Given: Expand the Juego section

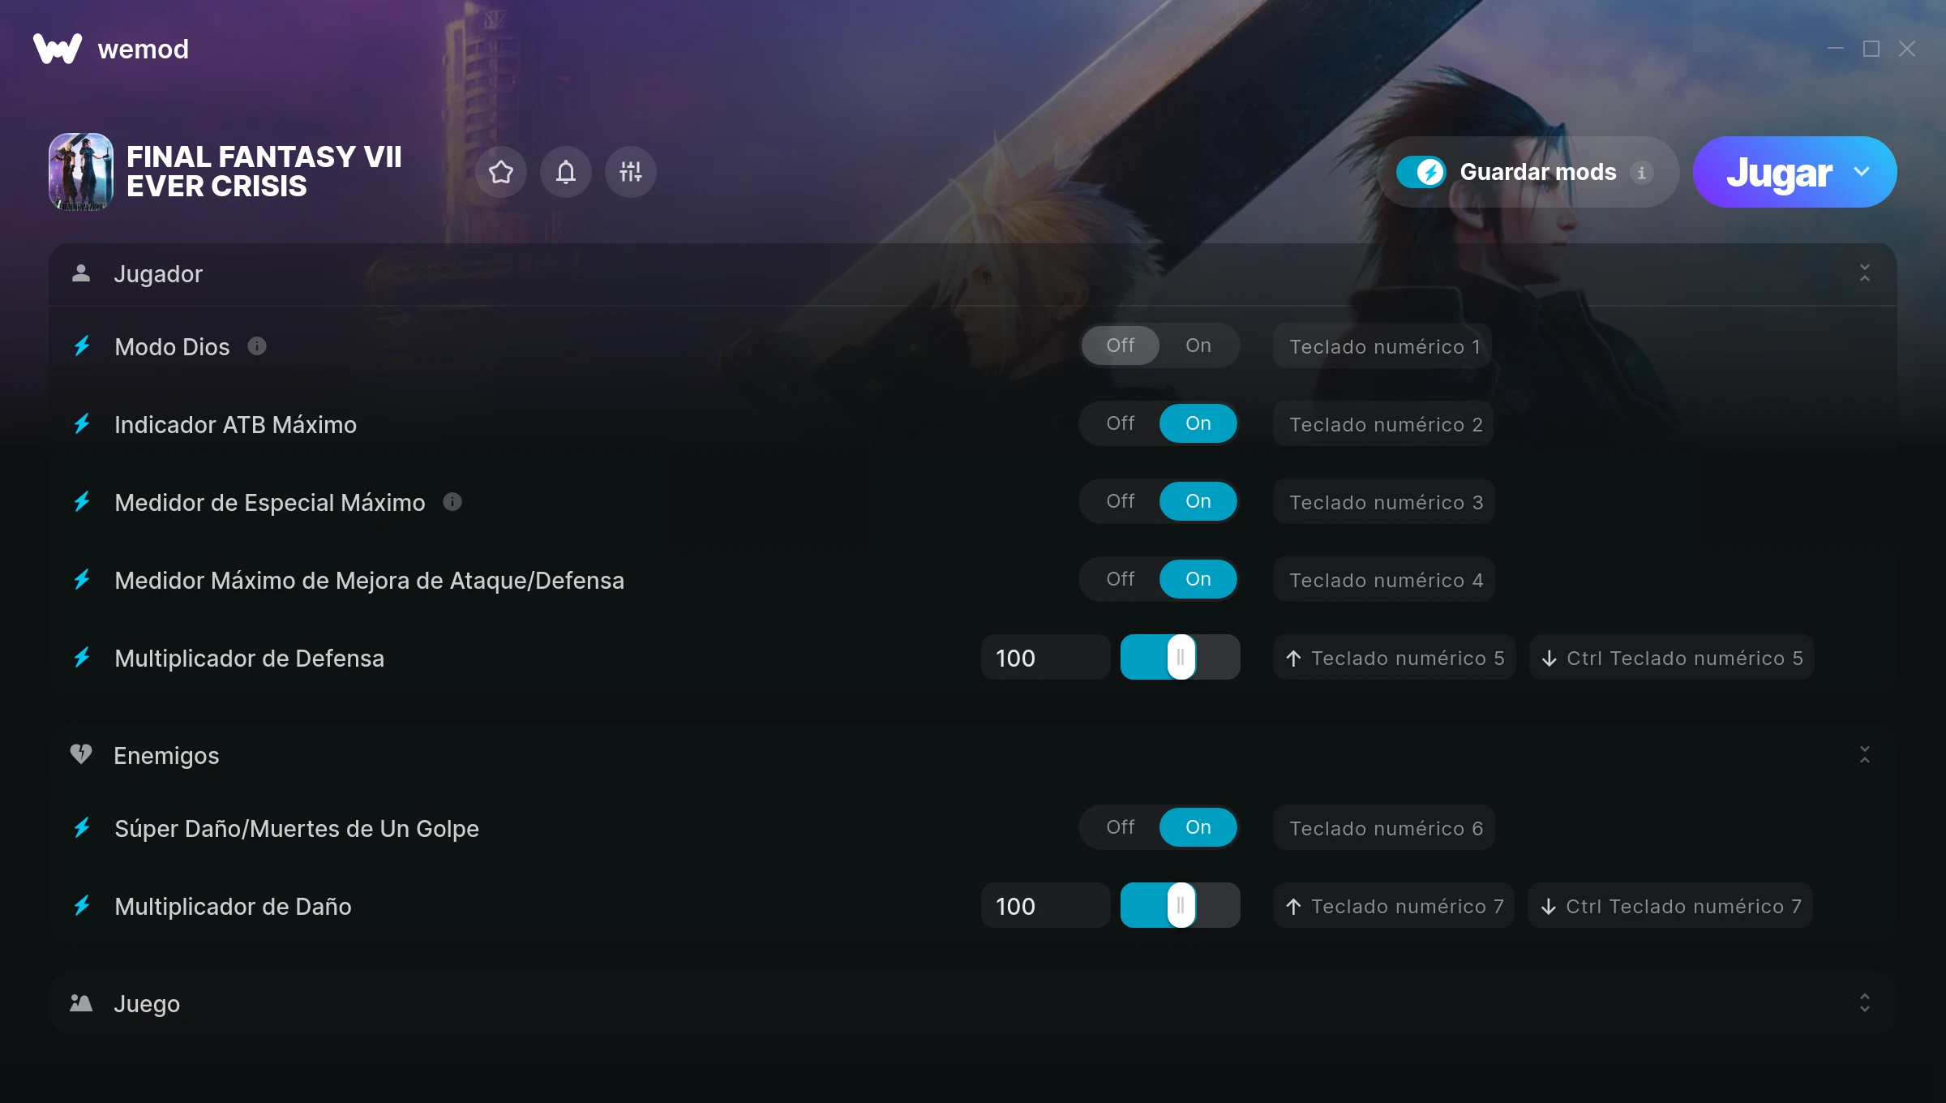Looking at the screenshot, I should [x=1865, y=1003].
